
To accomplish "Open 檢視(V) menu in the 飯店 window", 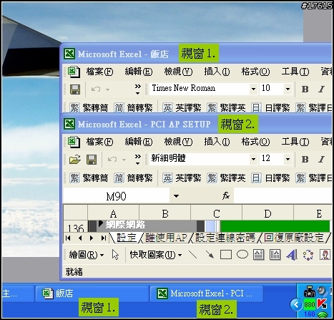I will 178,72.
